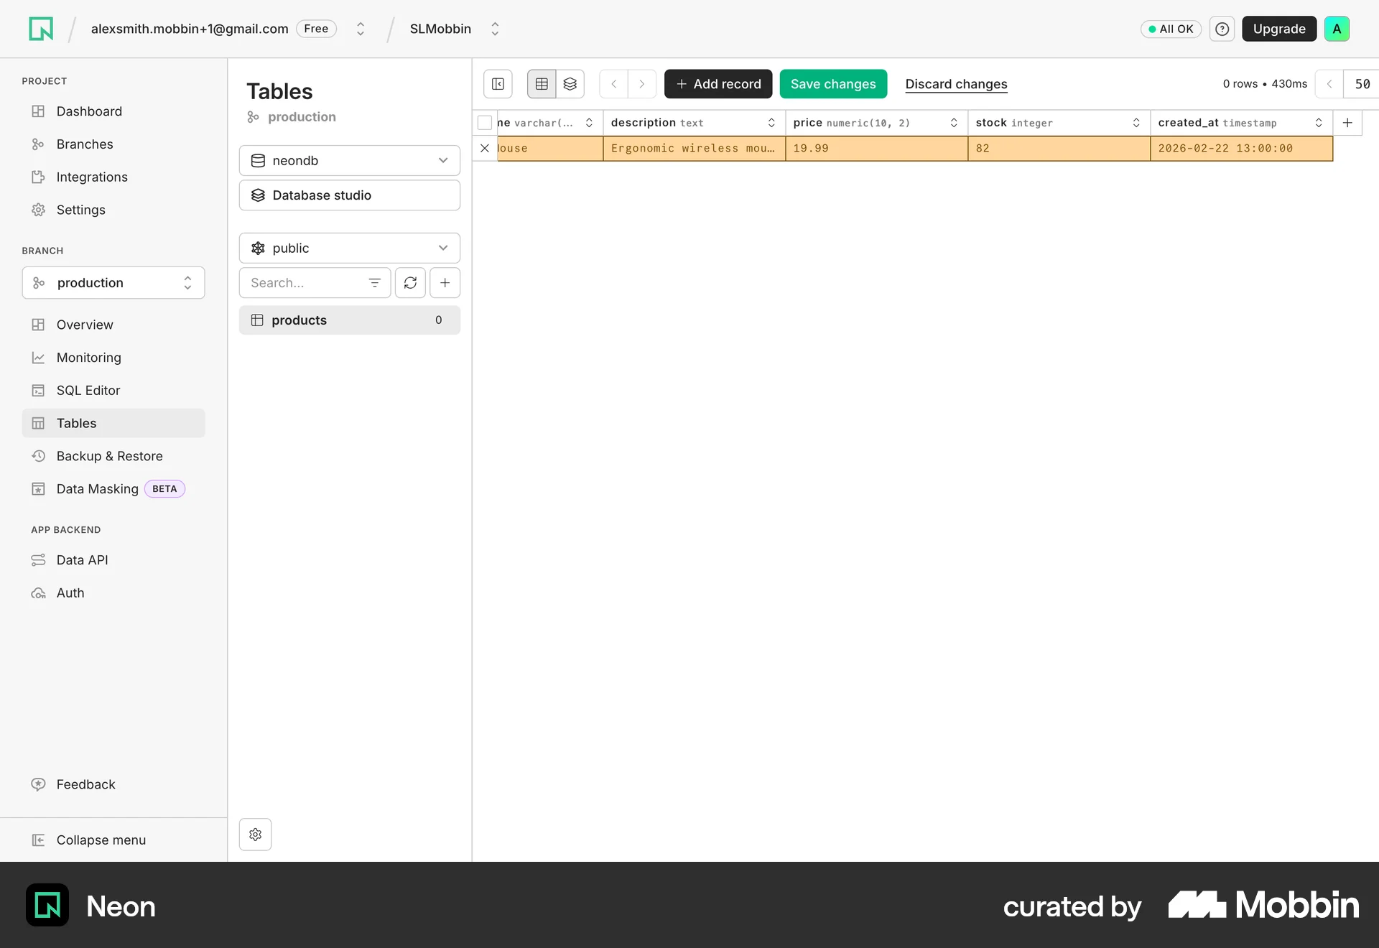
Task: Remove the pending row with X icon
Action: [x=485, y=148]
